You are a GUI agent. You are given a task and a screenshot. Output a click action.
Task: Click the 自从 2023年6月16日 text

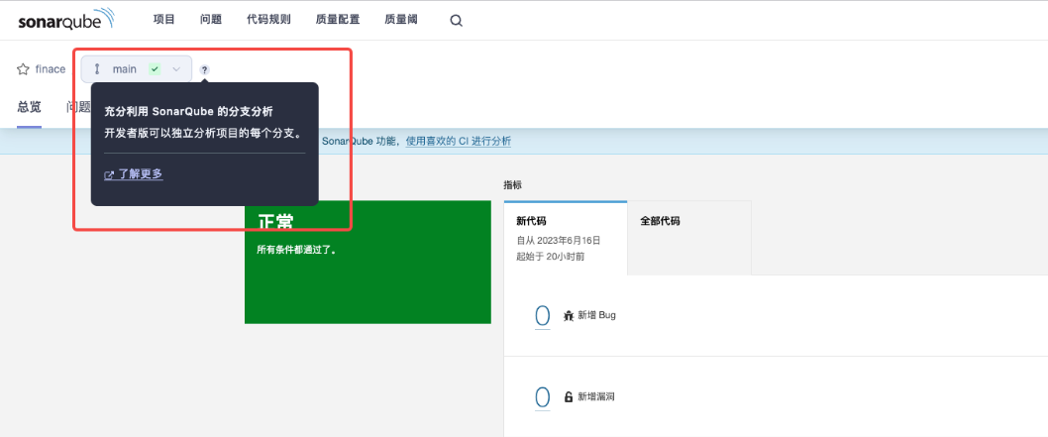pyautogui.click(x=558, y=240)
